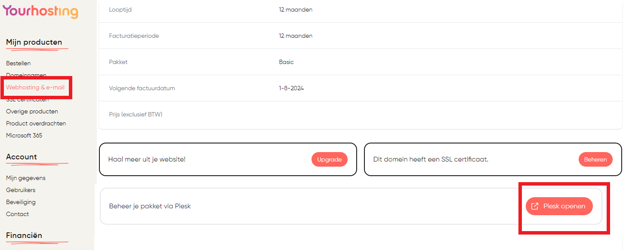This screenshot has width=626, height=250.
Task: Open Mijn gegevens under Account
Action: pyautogui.click(x=26, y=178)
